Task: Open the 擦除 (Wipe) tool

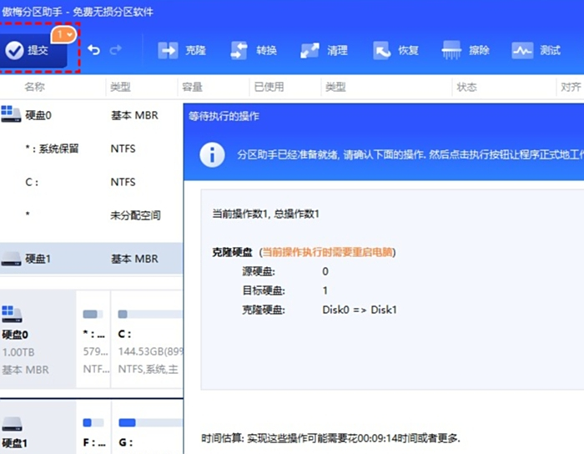Action: [x=466, y=50]
